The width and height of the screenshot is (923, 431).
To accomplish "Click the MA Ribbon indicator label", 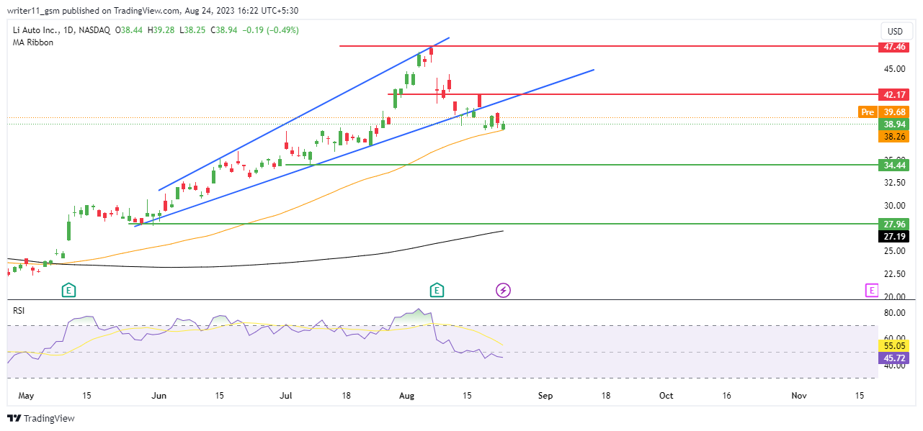I will pos(33,42).
